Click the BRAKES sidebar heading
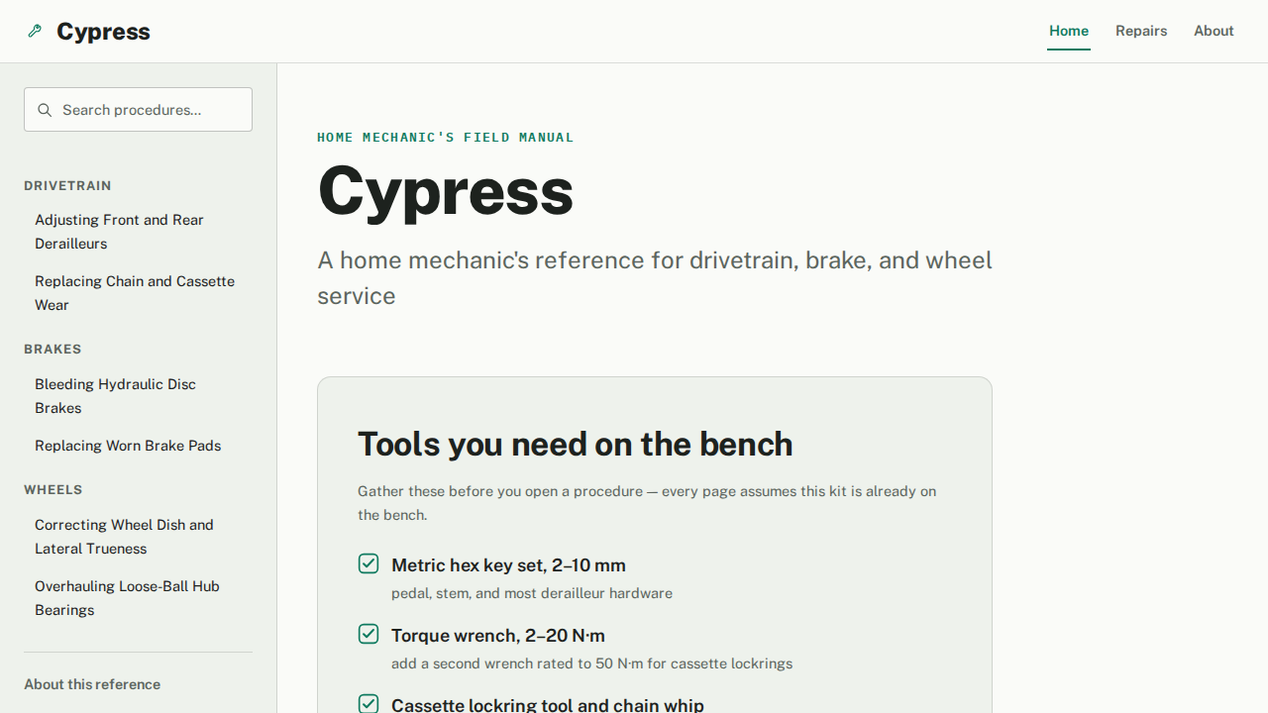 coord(53,350)
